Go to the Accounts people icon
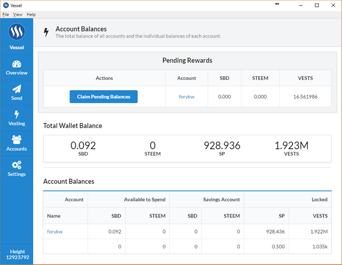 17,140
